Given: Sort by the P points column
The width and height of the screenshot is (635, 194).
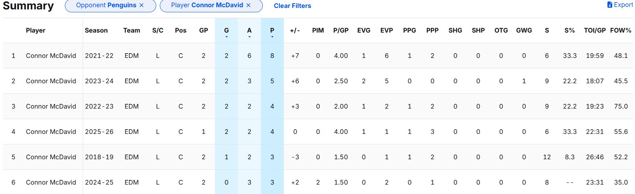Looking at the screenshot, I should pyautogui.click(x=272, y=30).
